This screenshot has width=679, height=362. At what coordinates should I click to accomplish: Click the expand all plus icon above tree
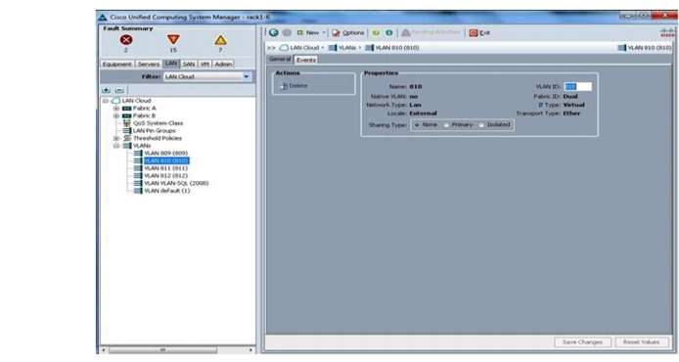point(106,90)
